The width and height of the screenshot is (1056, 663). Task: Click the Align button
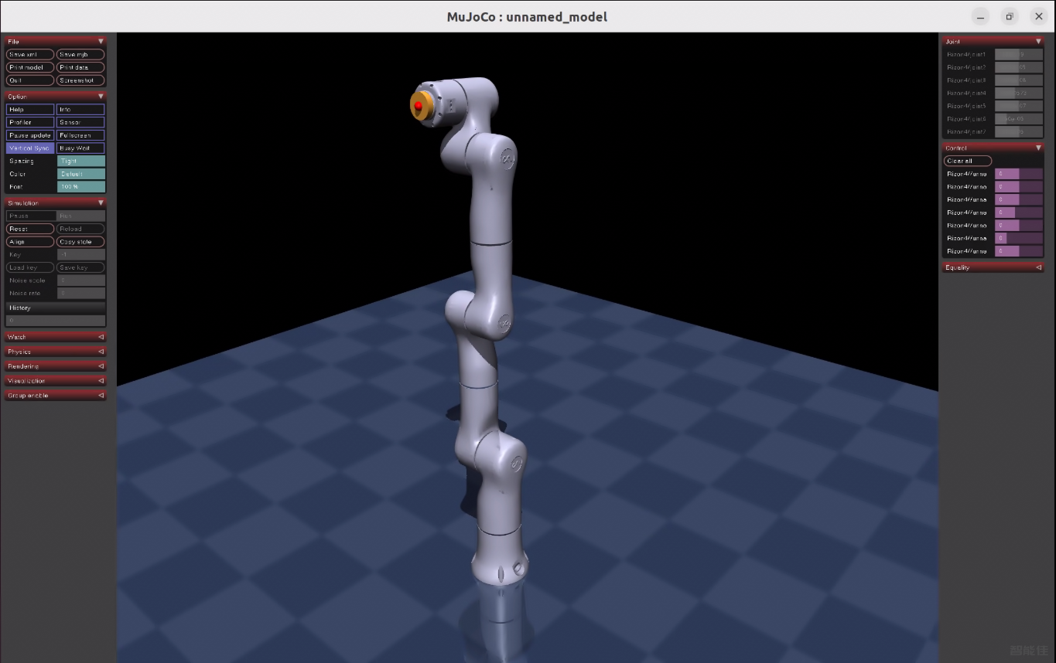point(30,242)
